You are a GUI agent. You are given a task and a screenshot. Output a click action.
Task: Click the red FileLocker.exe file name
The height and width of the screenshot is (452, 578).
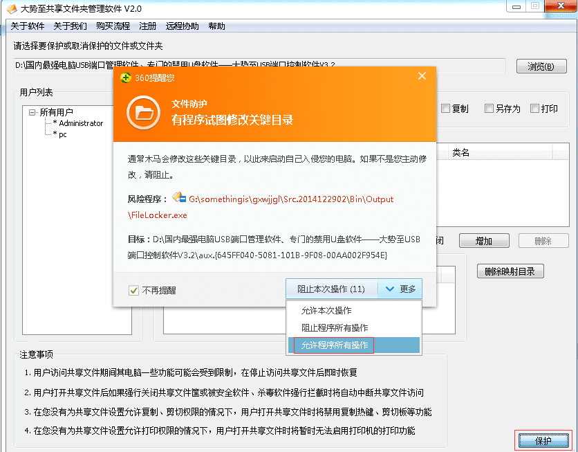coord(158,215)
